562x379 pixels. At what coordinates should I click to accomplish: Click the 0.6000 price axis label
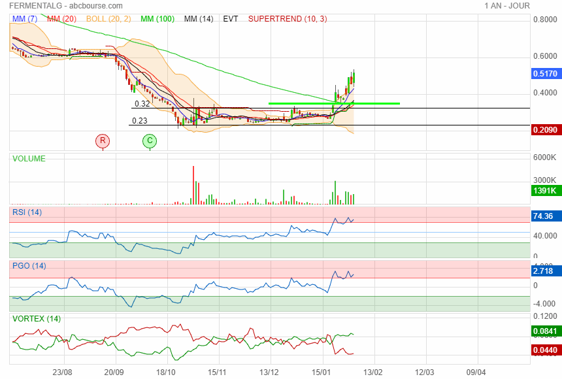point(545,56)
